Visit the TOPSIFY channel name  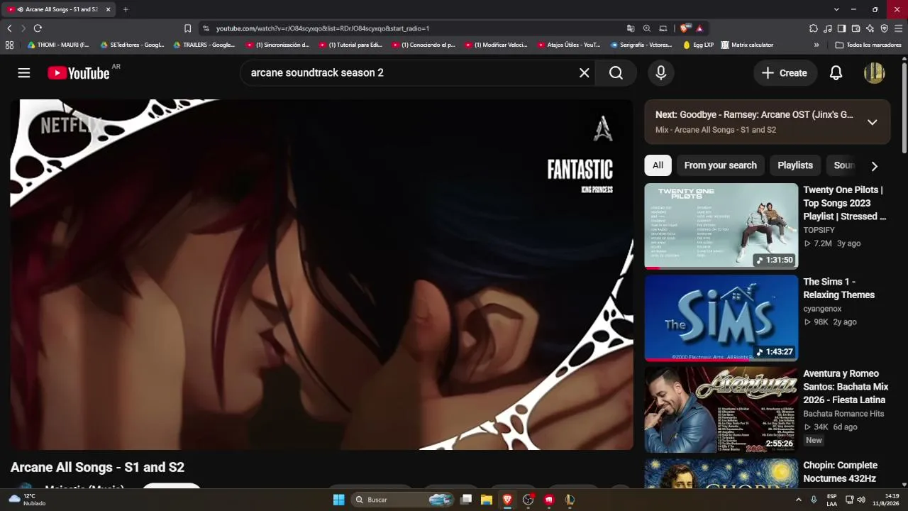coord(819,230)
